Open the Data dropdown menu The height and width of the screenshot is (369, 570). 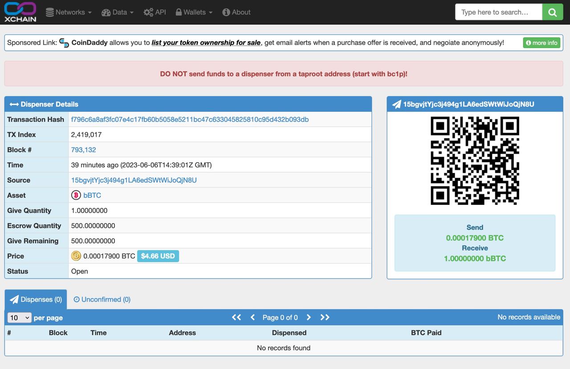tap(118, 12)
